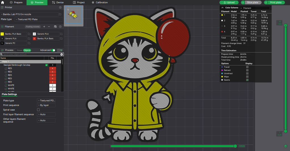290x151 pixels.
Task: Click filament 4 red color swatch
Action: coord(34,39)
